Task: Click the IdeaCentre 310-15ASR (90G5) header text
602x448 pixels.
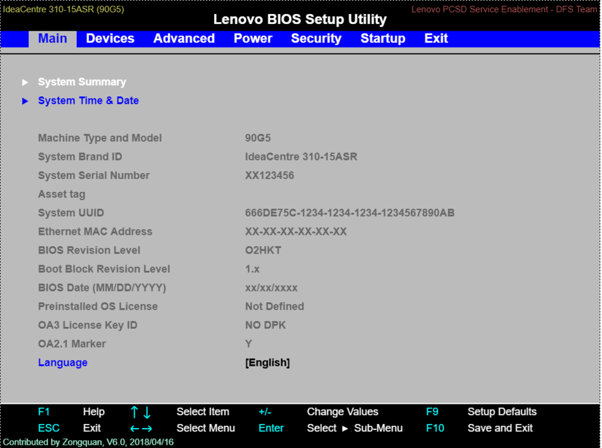Action: 64,9
